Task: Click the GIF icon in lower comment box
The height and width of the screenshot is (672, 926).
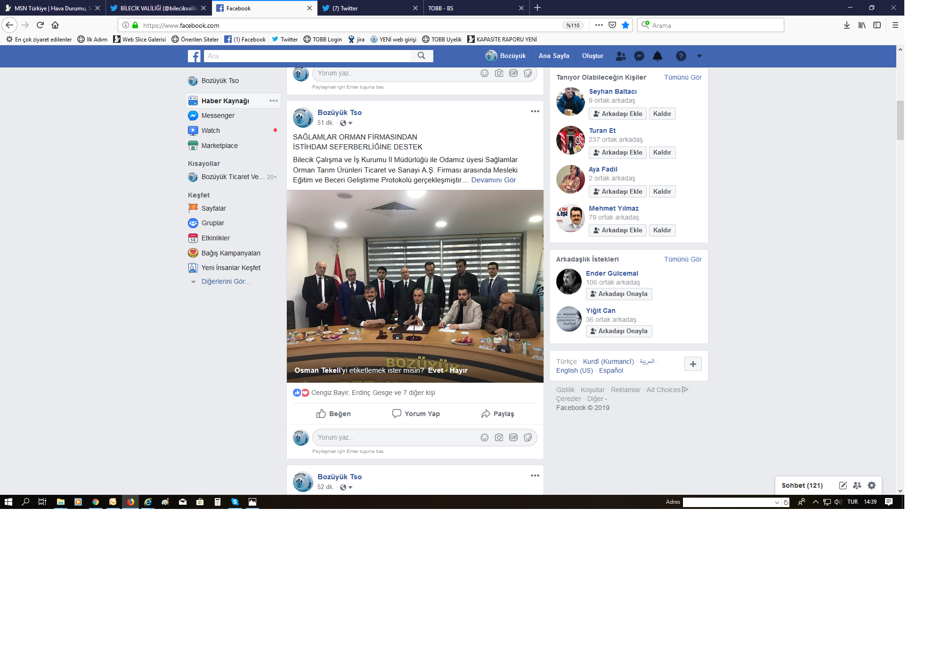Action: pyautogui.click(x=513, y=437)
